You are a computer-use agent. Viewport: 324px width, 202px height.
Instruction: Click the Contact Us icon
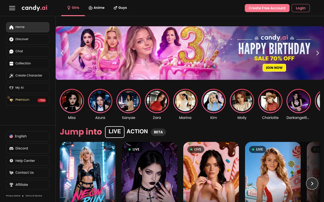click(11, 173)
